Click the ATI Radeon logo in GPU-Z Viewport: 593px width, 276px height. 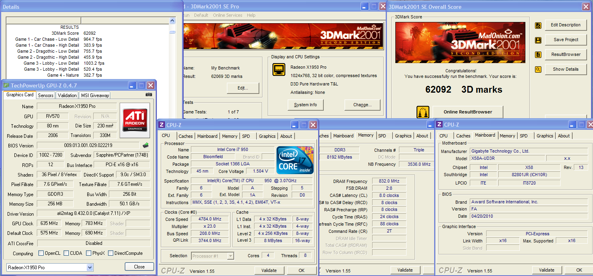(x=135, y=120)
